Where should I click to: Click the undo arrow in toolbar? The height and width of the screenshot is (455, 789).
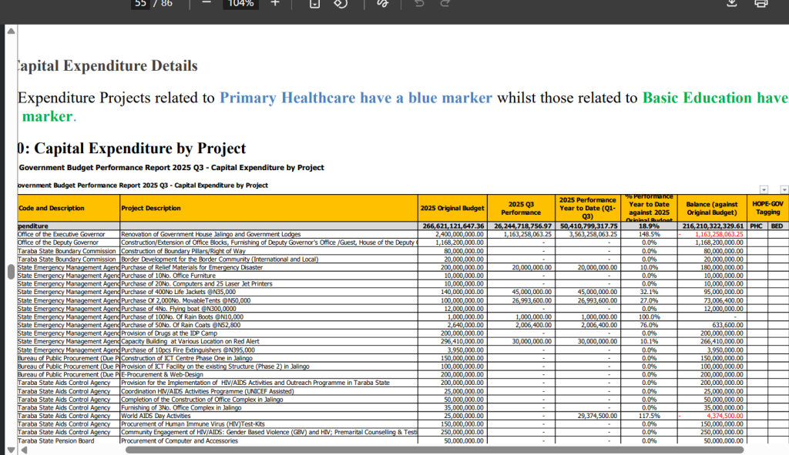pyautogui.click(x=419, y=3)
